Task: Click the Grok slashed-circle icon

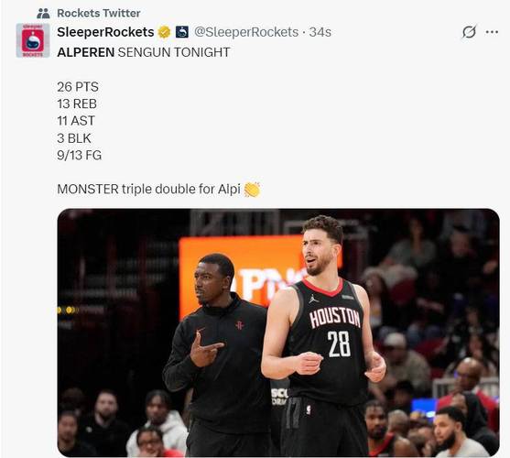Action: tap(469, 32)
